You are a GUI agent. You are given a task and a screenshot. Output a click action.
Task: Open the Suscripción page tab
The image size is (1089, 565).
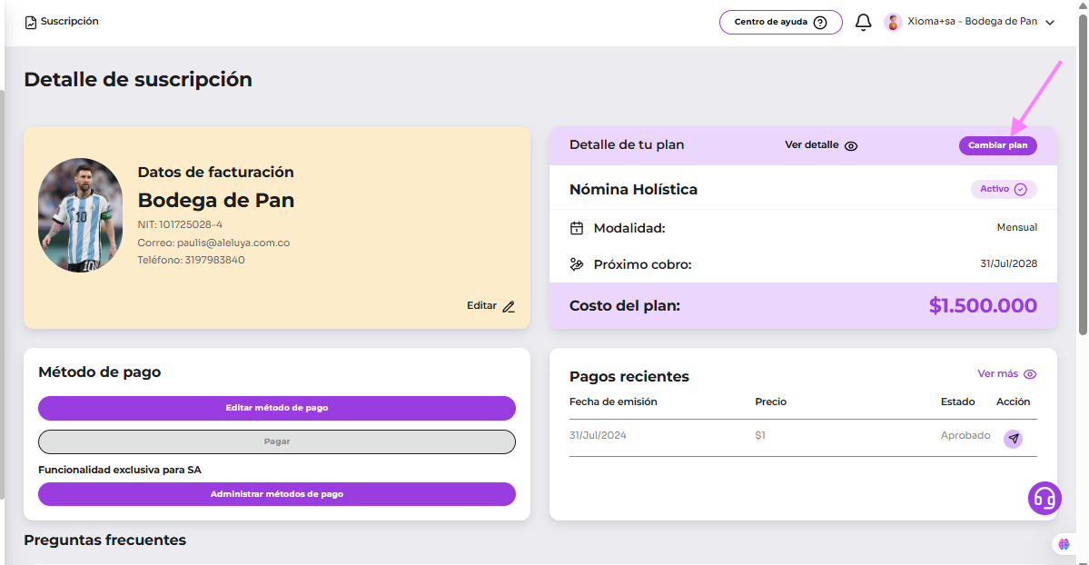(x=69, y=22)
